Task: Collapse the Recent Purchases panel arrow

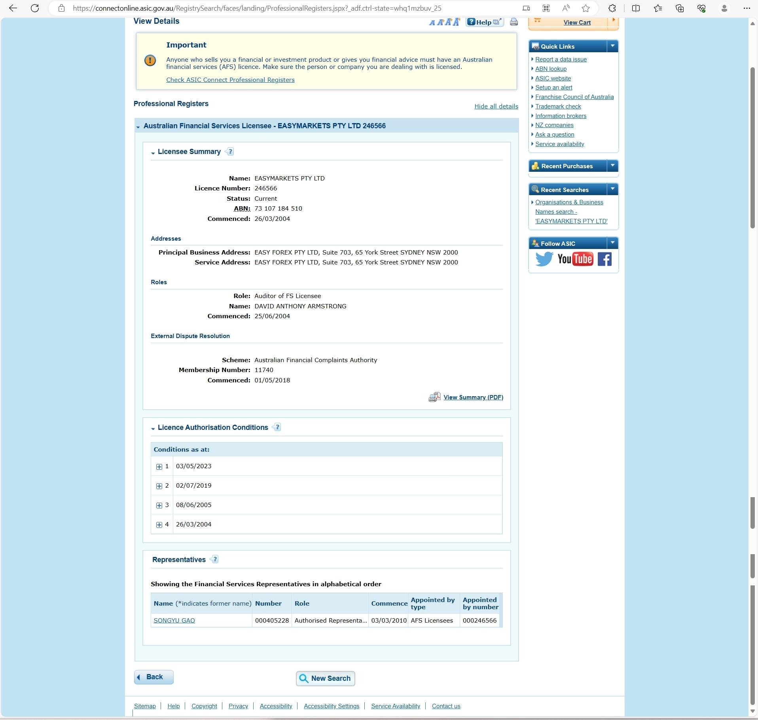Action: (612, 165)
